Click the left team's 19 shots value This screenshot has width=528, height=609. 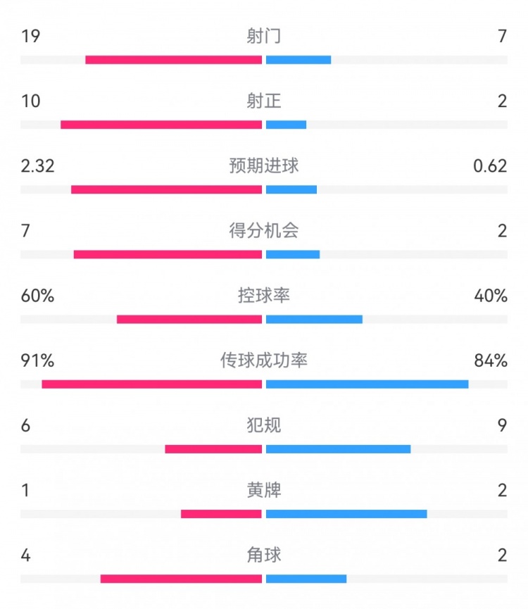[30, 36]
